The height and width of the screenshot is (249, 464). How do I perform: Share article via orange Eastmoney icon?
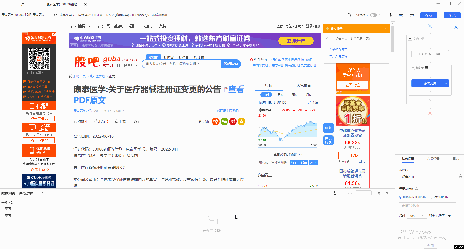pyautogui.click(x=216, y=121)
